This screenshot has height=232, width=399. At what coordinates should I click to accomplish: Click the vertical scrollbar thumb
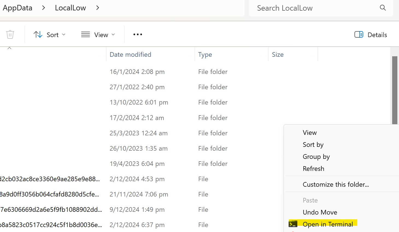pyautogui.click(x=395, y=90)
